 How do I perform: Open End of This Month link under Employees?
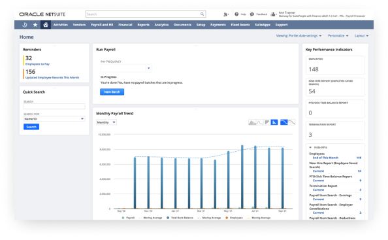coord(325,158)
